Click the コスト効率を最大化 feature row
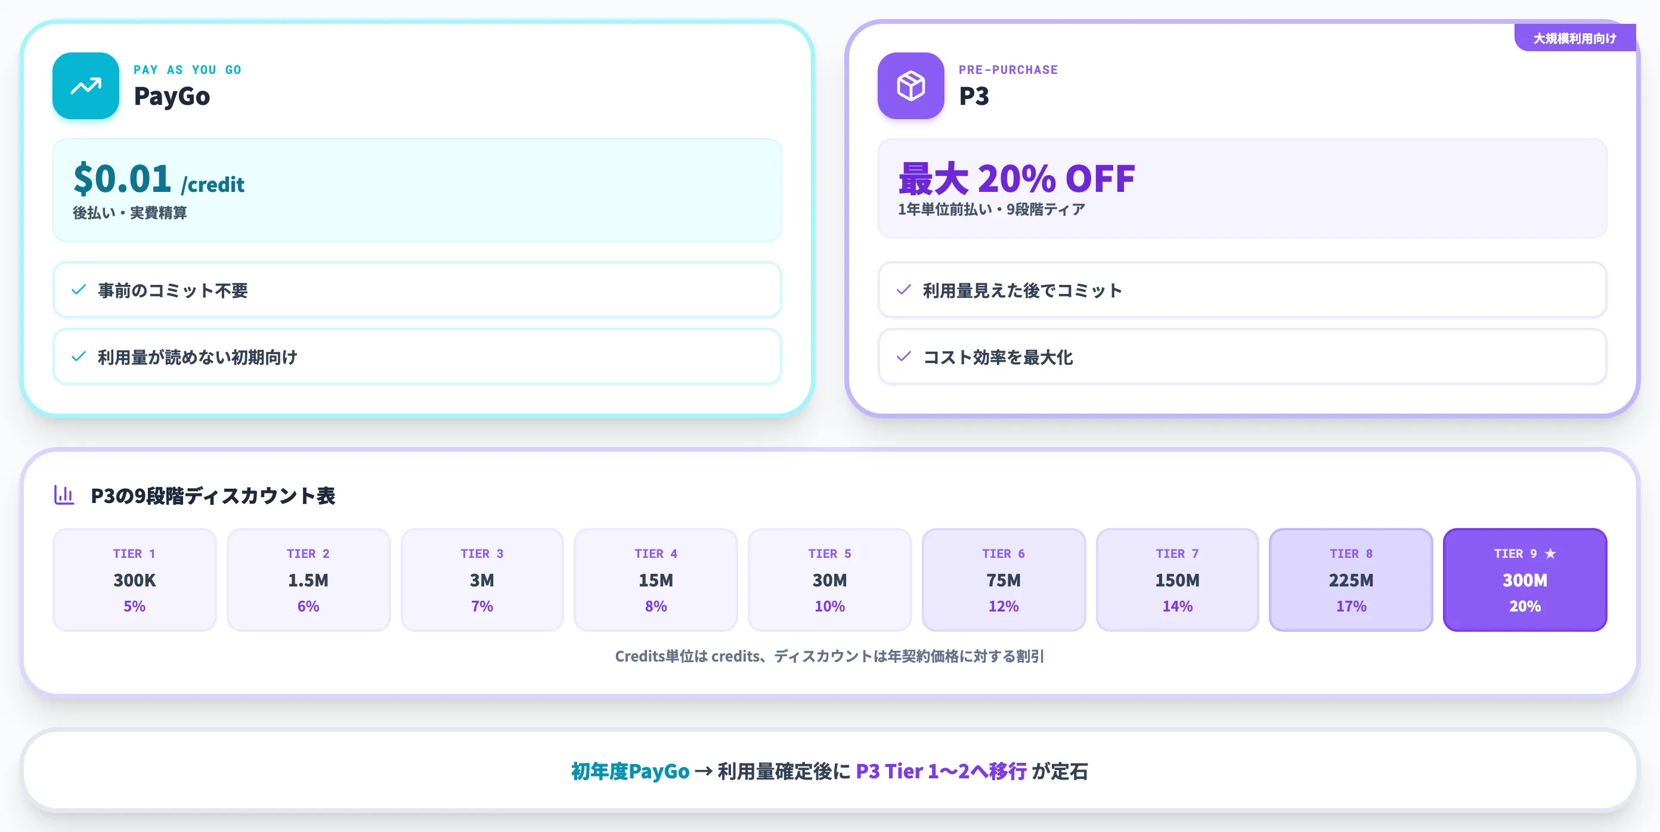 1243,357
